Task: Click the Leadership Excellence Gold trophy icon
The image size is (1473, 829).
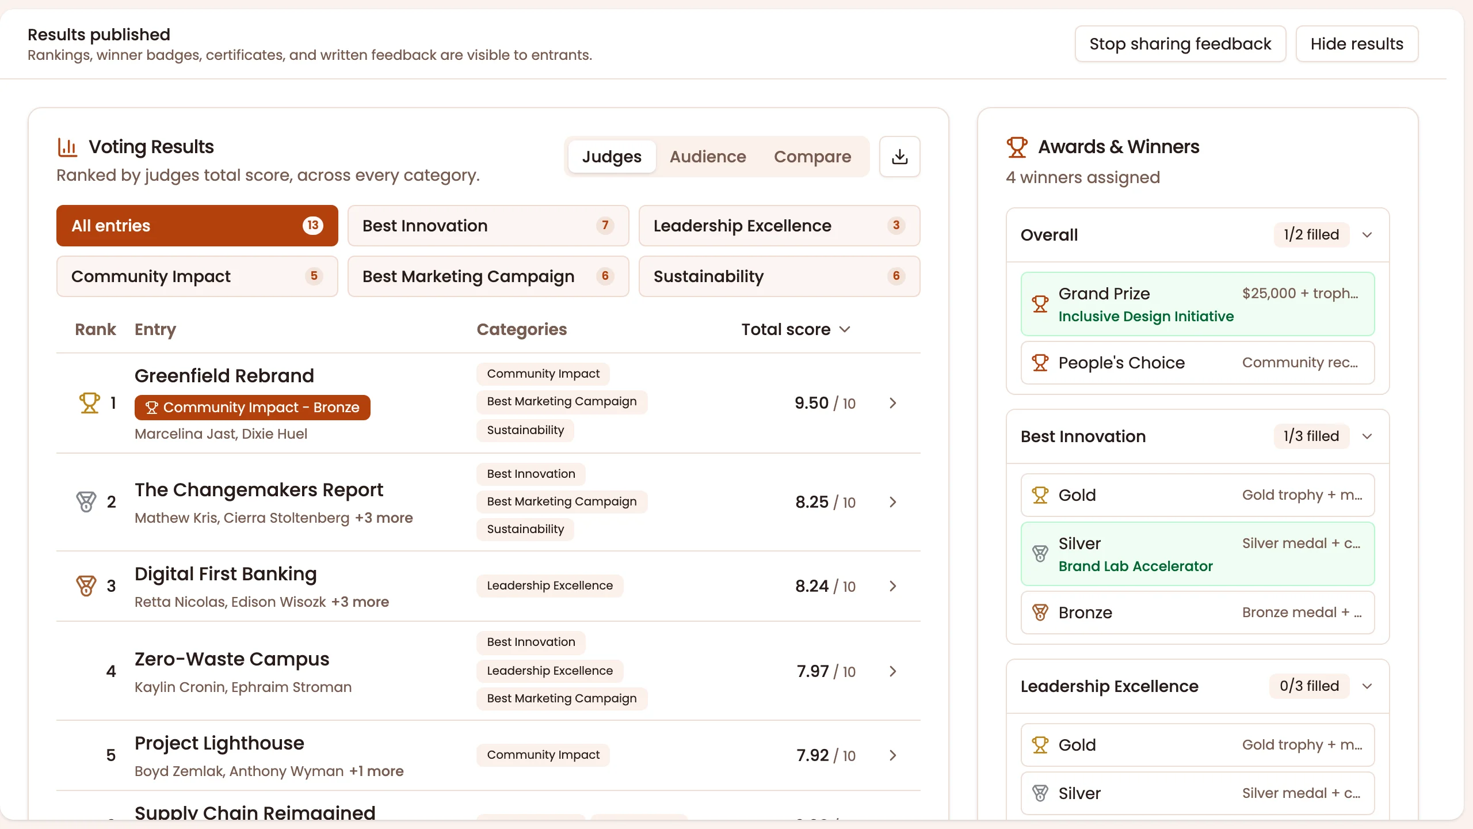Action: 1040,745
